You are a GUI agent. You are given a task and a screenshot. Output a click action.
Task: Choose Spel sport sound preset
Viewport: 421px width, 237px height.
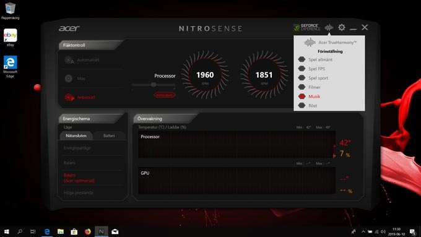tap(313, 78)
